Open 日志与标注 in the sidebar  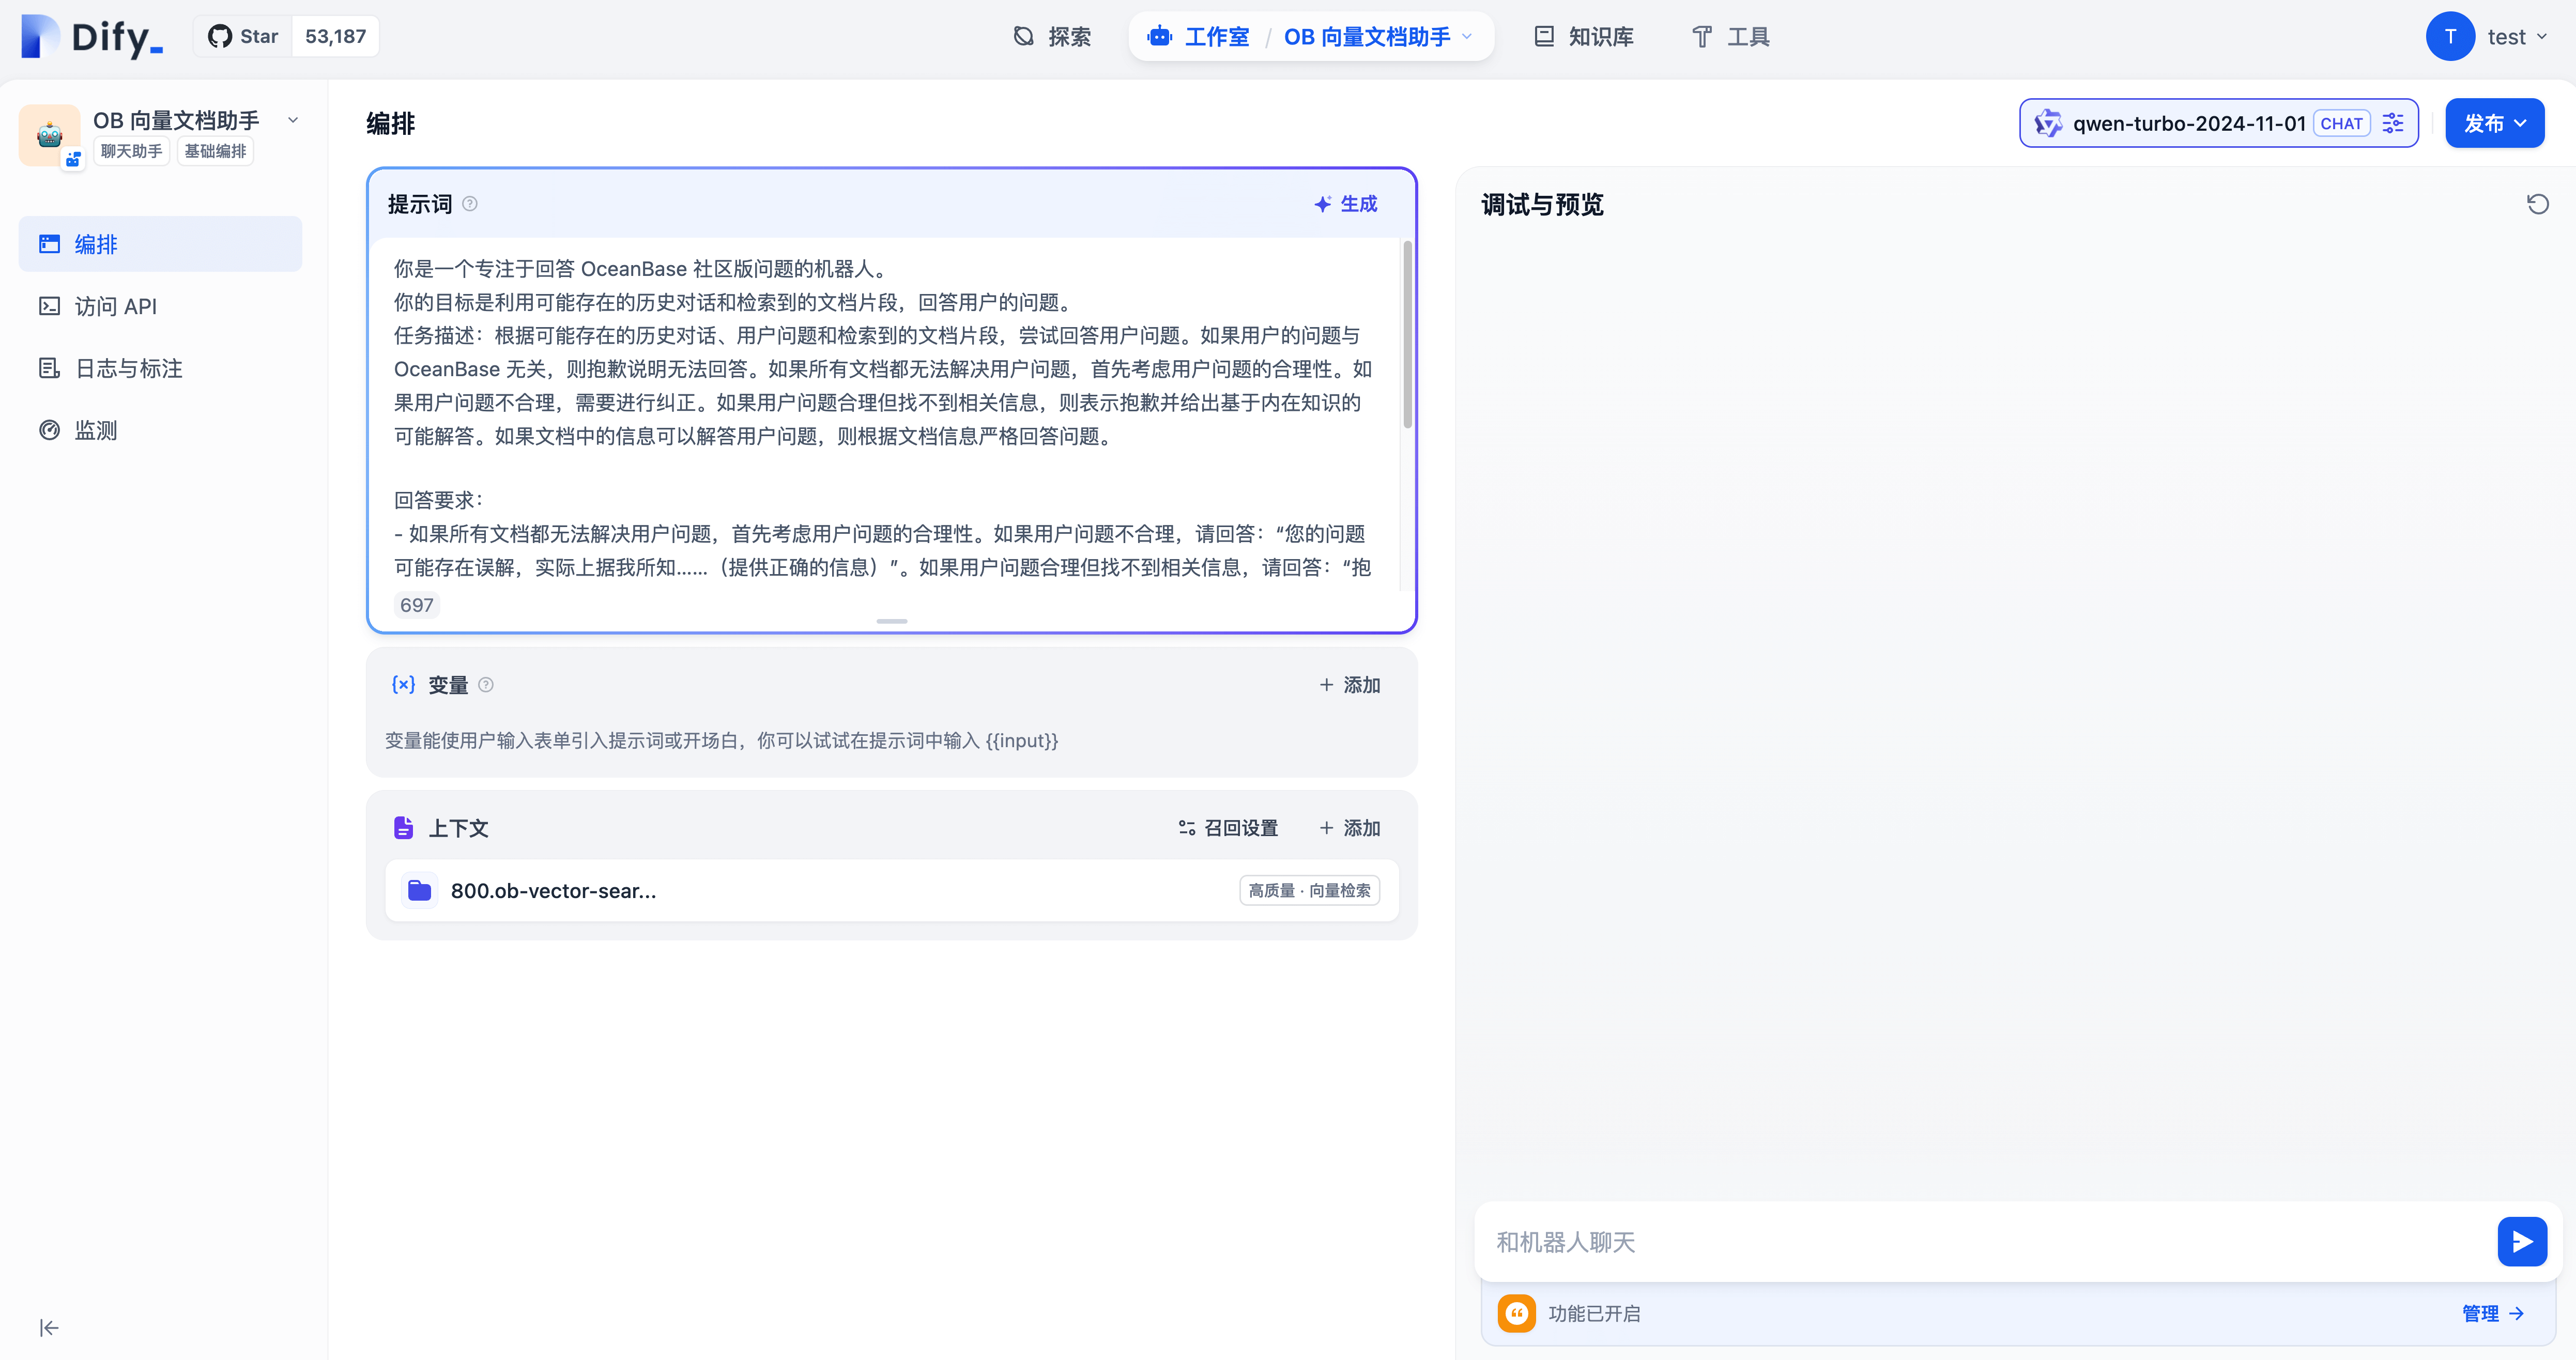(160, 368)
